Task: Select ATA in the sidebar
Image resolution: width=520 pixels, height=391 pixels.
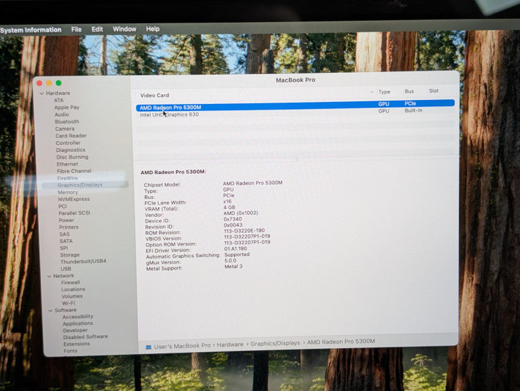Action: click(58, 100)
